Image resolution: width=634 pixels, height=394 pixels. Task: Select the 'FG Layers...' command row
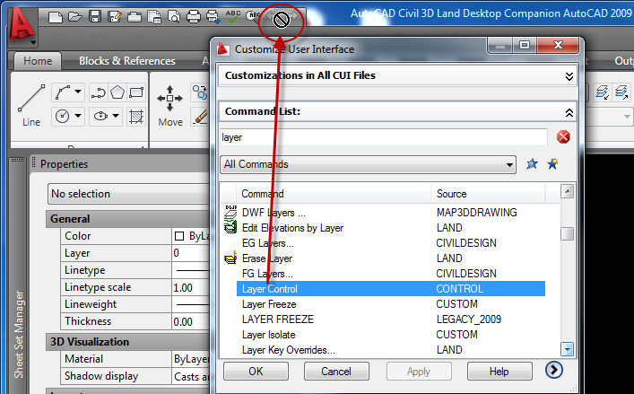(391, 274)
